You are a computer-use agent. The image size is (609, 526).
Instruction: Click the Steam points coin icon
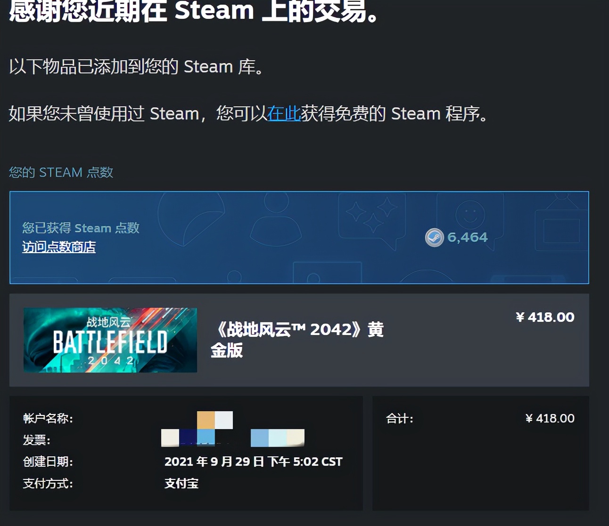434,237
